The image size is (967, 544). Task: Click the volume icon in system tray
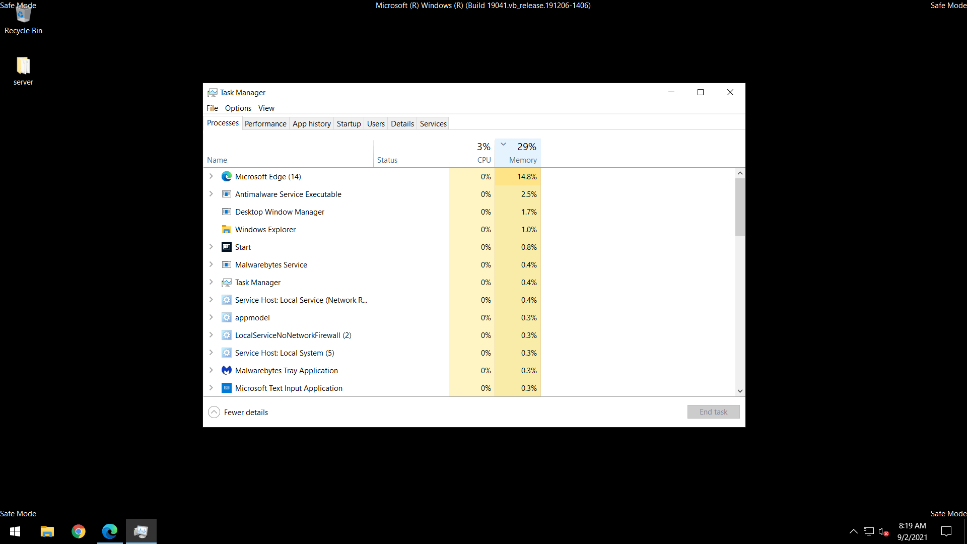pos(883,531)
